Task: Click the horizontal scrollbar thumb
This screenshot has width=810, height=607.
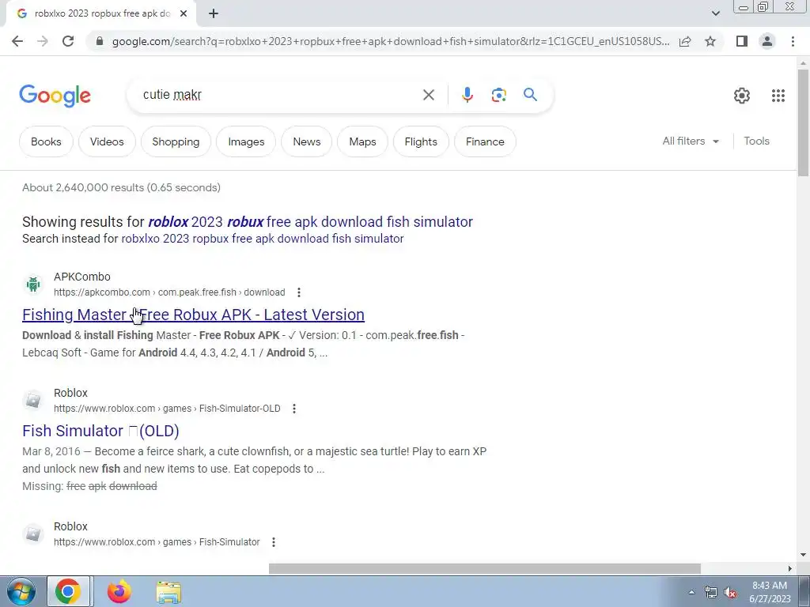Action: 485,569
